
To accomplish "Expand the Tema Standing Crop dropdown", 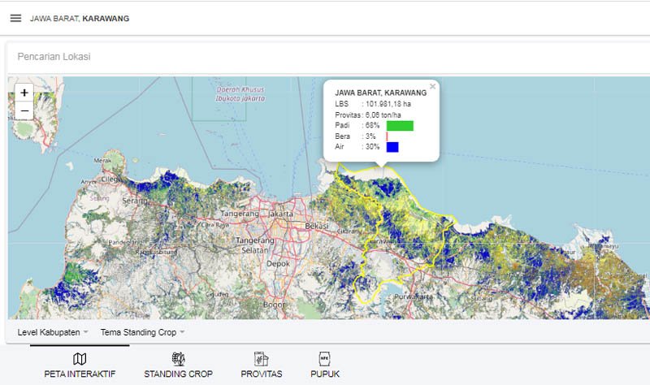I will [x=142, y=332].
